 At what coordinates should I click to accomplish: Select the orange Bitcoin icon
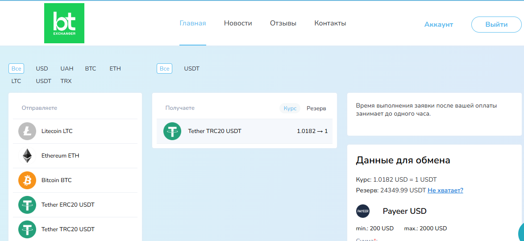[27, 180]
